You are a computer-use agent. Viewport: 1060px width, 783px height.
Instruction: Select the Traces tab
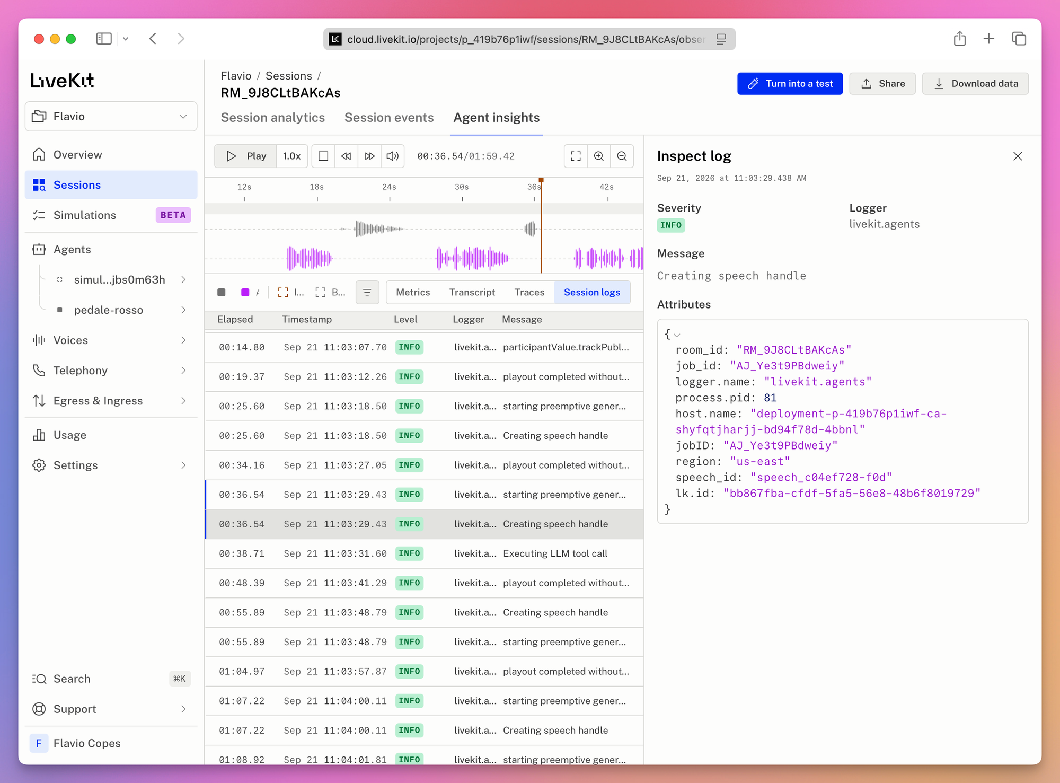[529, 292]
